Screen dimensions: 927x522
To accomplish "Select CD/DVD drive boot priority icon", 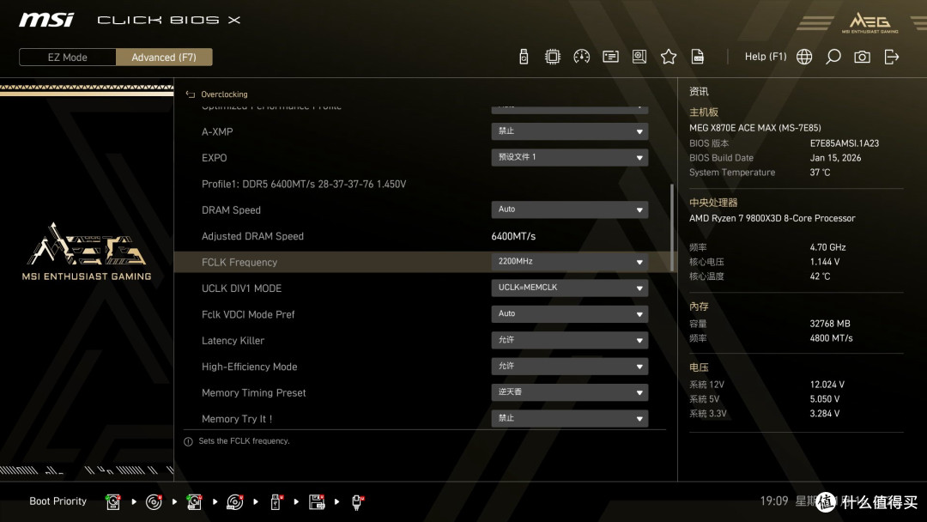I will point(154,502).
